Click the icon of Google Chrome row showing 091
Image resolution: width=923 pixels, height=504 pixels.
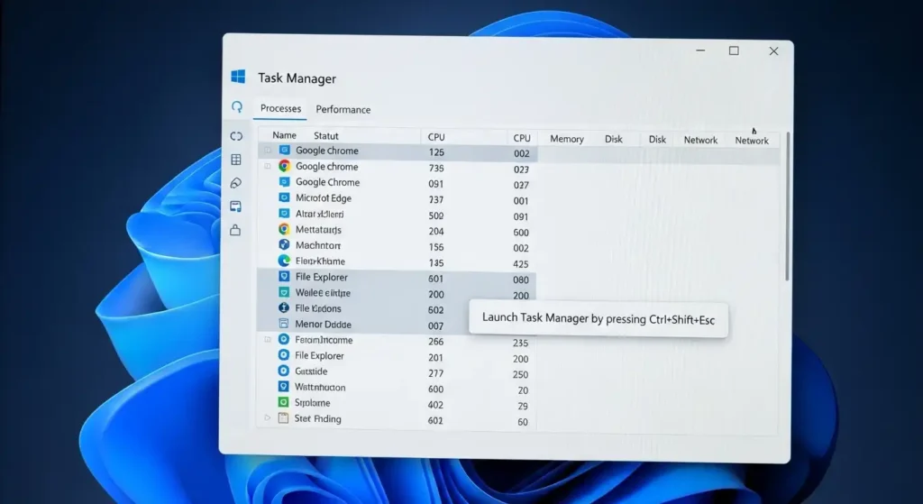[x=284, y=182]
